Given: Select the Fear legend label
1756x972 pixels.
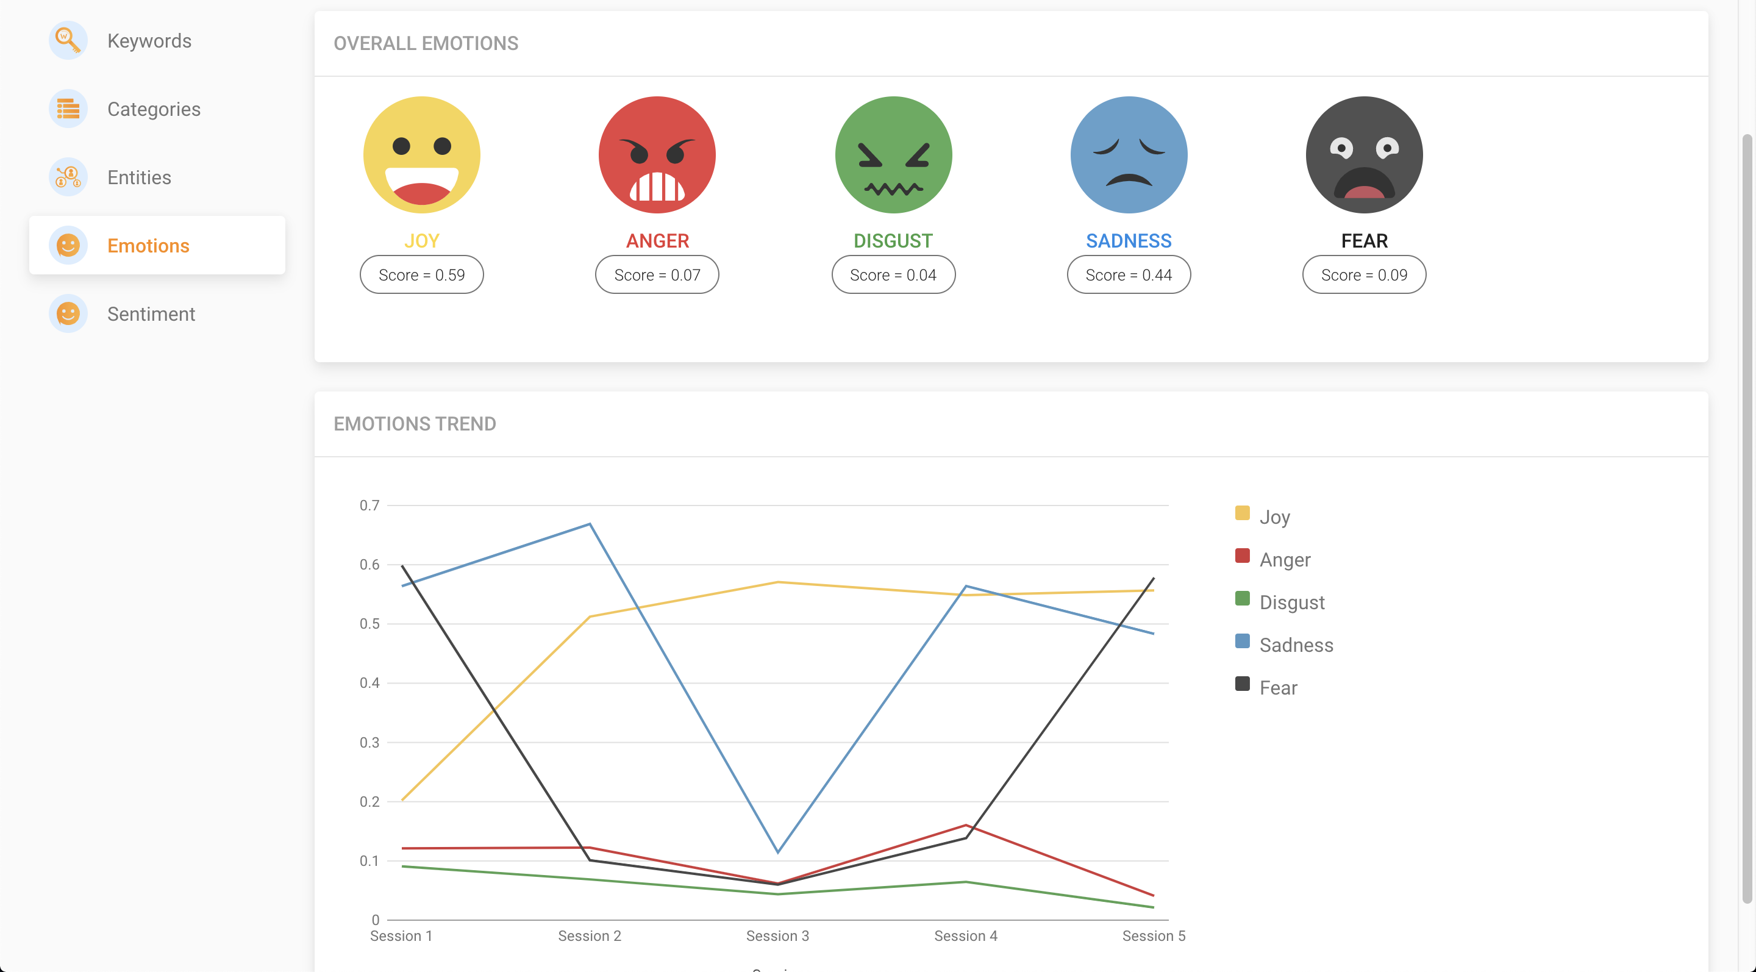Looking at the screenshot, I should [x=1278, y=688].
